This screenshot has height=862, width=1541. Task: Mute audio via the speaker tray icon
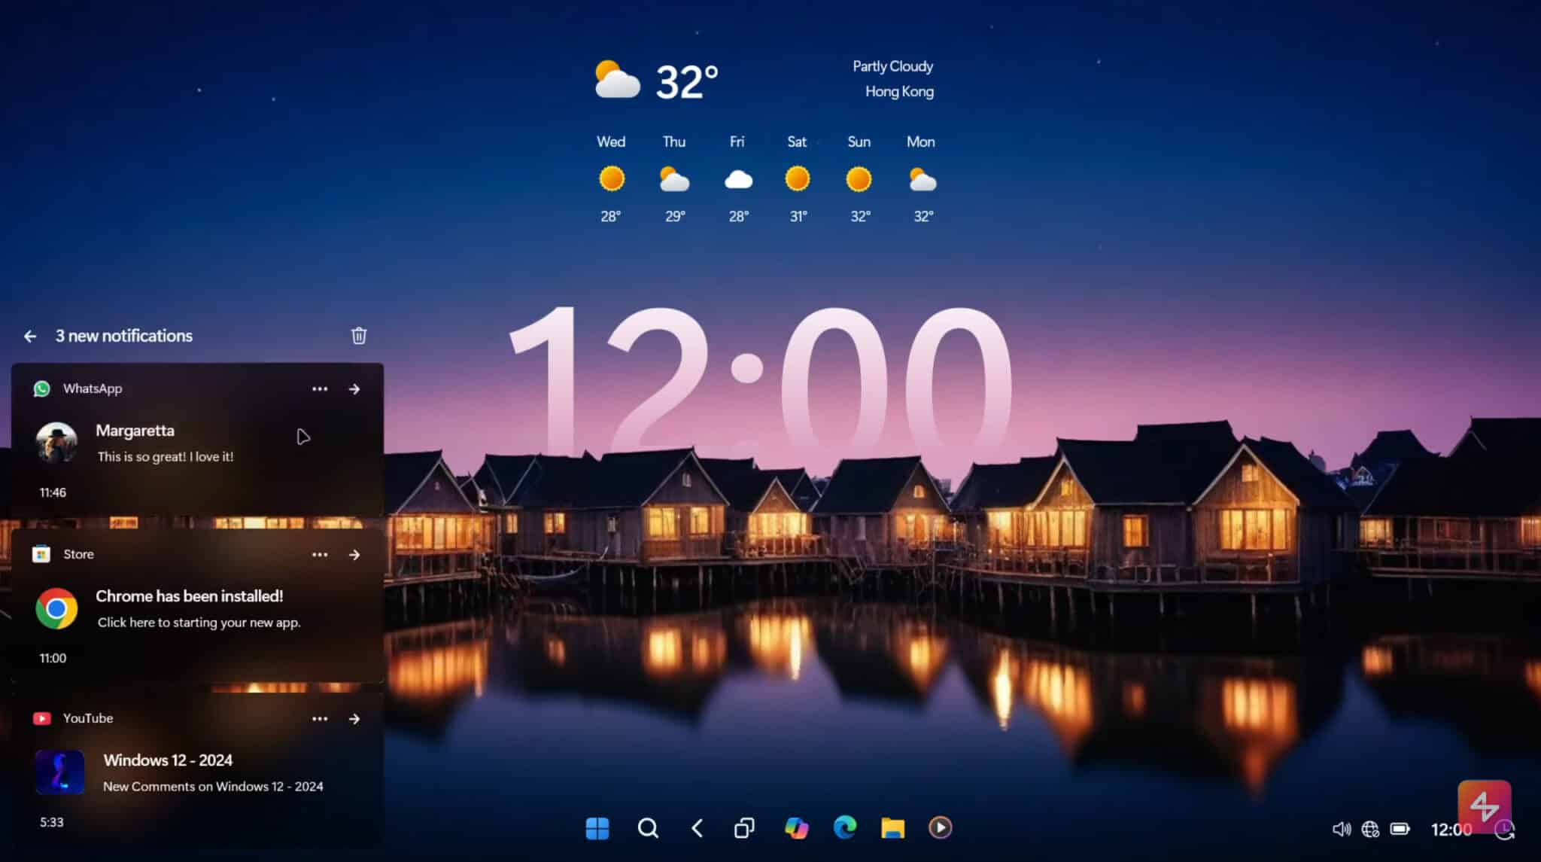point(1342,828)
